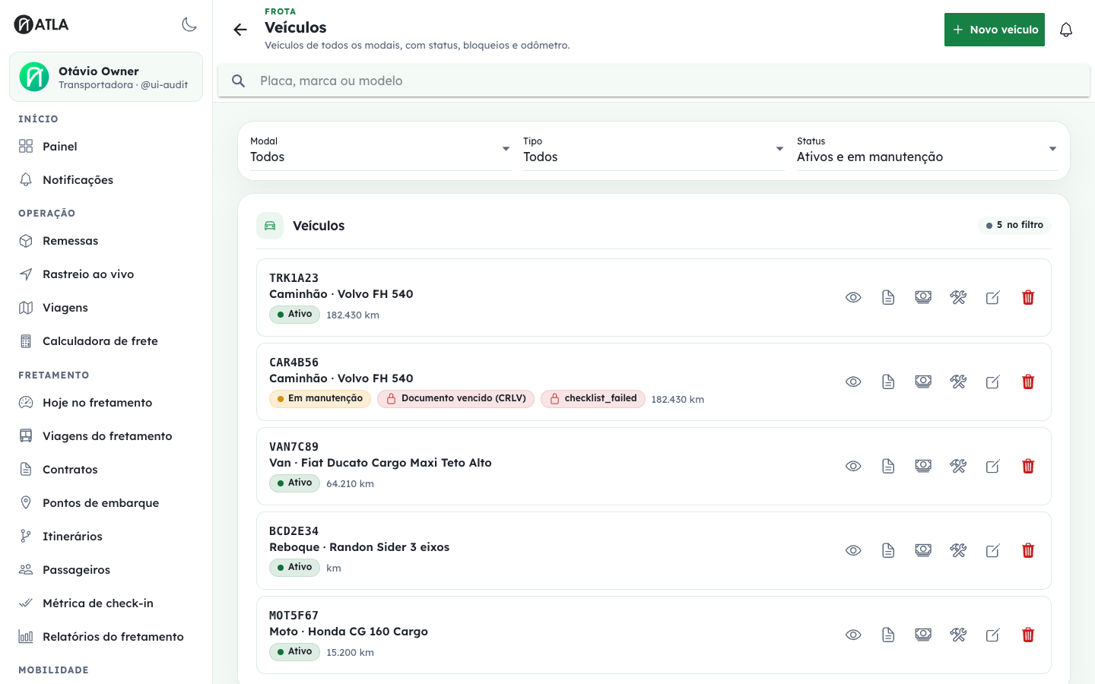This screenshot has height=684, width=1095.
Task: Open Painel in the sidebar
Action: click(106, 147)
